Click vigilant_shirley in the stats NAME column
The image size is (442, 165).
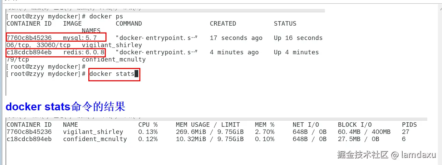93,132
